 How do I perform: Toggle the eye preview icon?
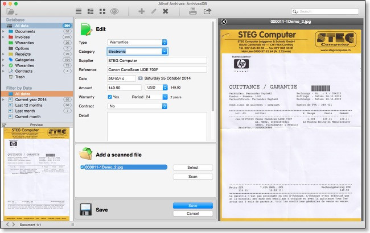(x=114, y=11)
